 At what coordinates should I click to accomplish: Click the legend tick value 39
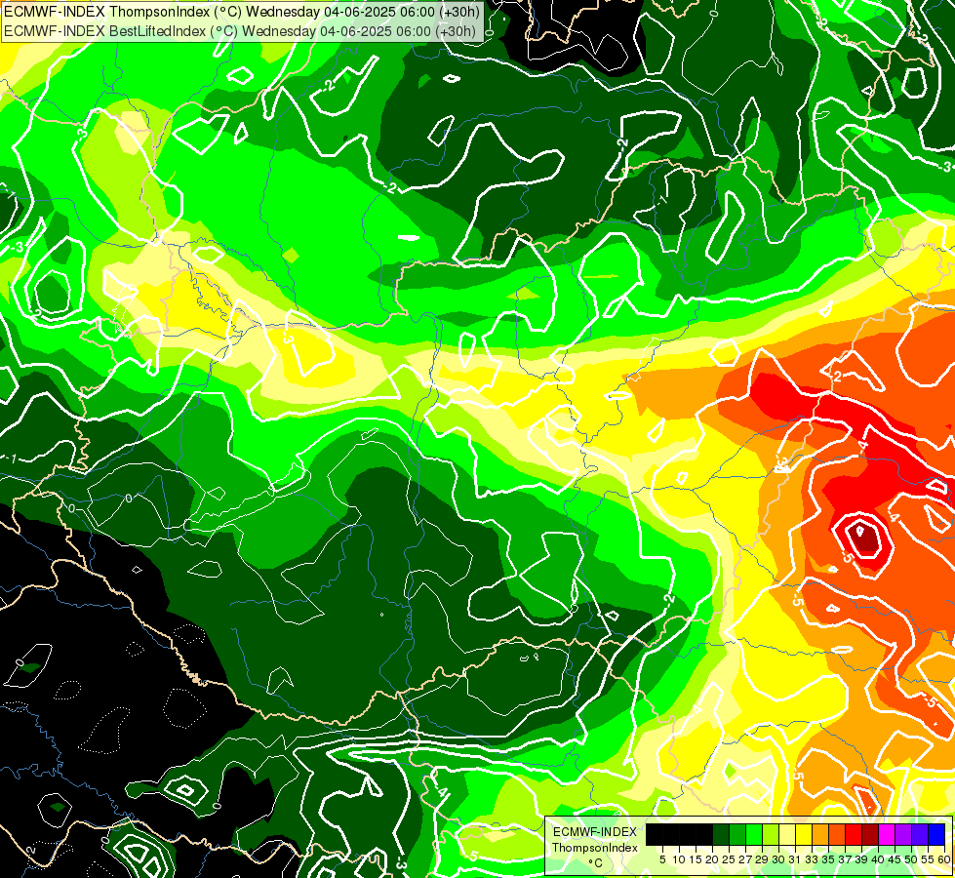coord(861,859)
